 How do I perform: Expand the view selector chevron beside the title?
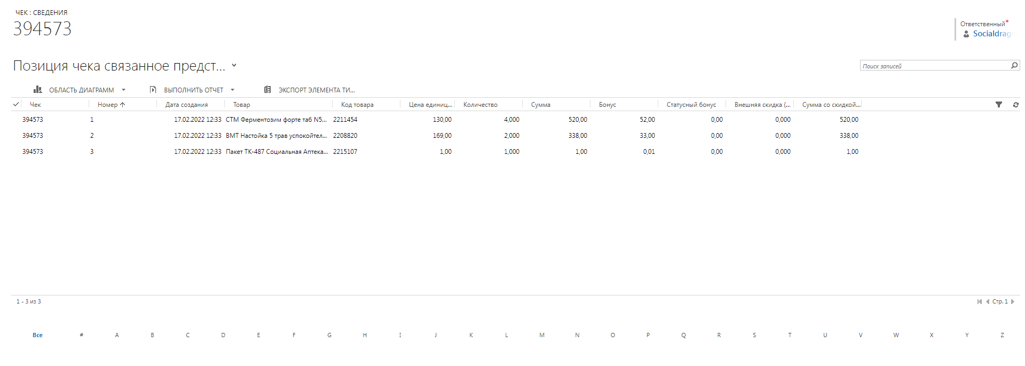234,66
